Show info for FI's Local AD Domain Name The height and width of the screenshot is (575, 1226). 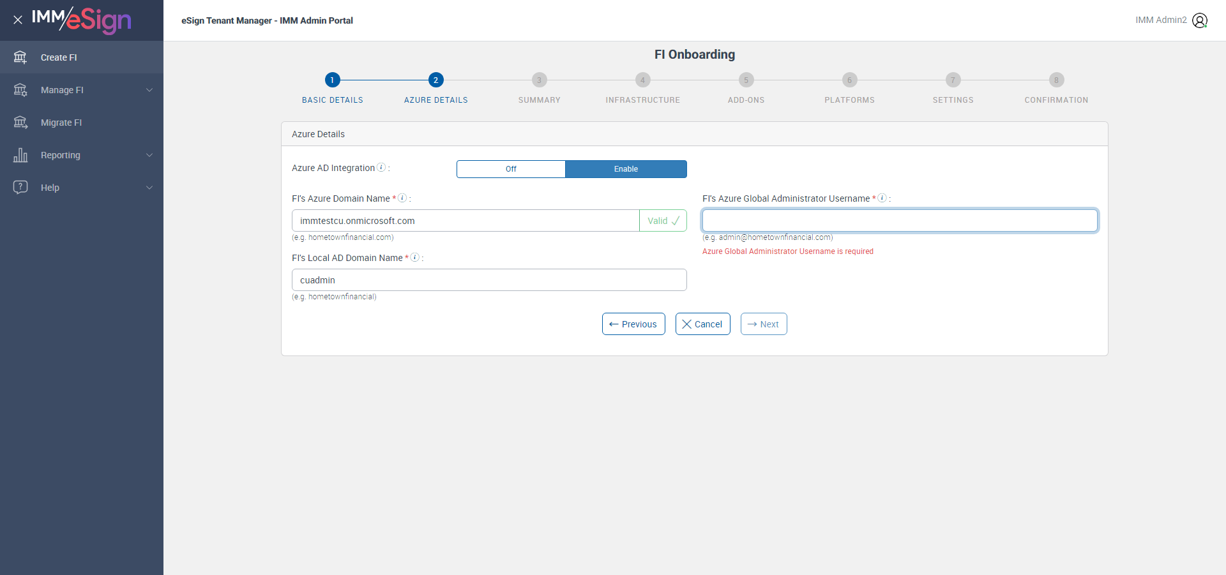click(414, 257)
